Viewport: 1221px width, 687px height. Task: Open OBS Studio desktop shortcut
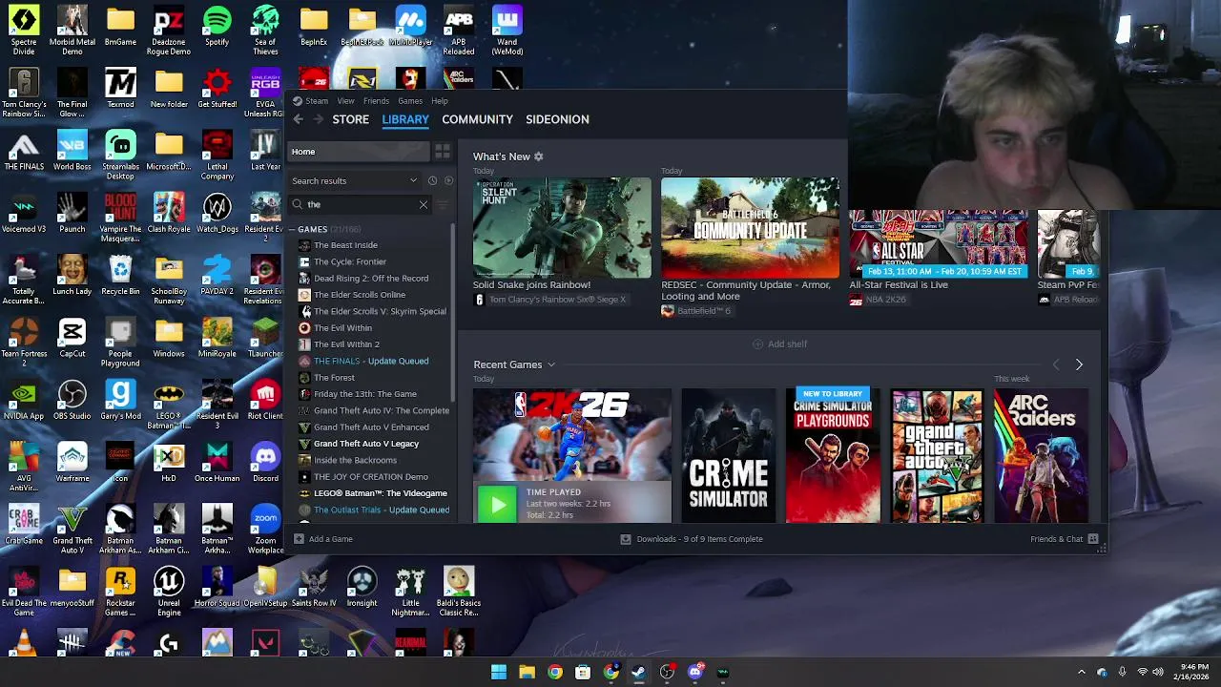pyautogui.click(x=72, y=401)
